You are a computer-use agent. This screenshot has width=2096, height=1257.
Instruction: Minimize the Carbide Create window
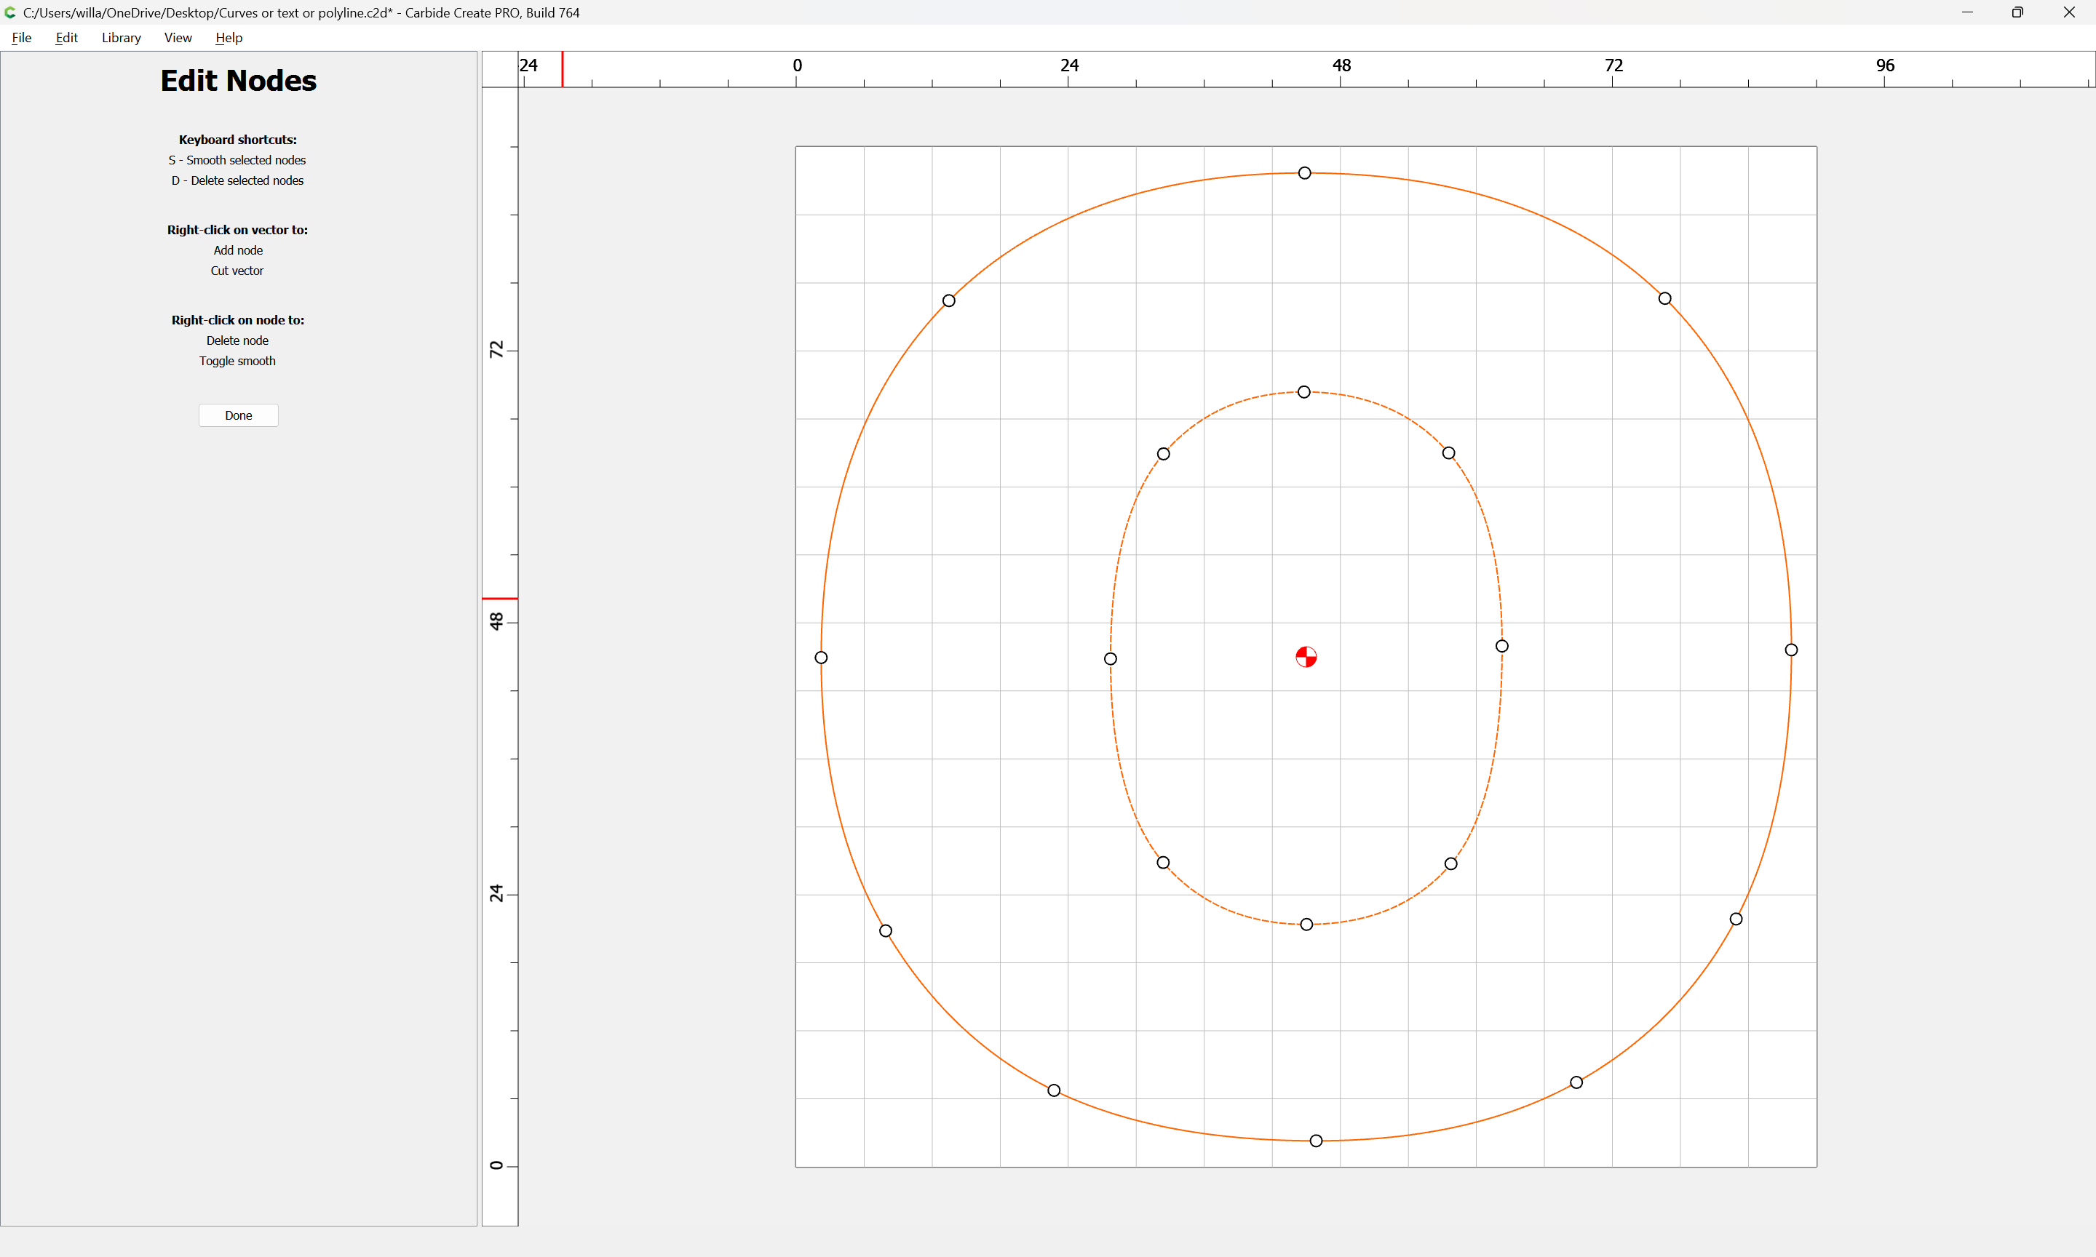point(1967,12)
